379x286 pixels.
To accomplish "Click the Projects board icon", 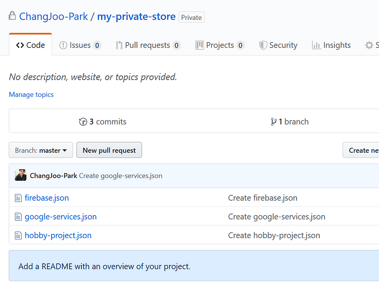I will click(x=199, y=45).
